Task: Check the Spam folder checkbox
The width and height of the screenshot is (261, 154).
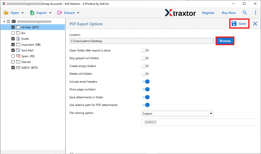Action: [x=13, y=56]
